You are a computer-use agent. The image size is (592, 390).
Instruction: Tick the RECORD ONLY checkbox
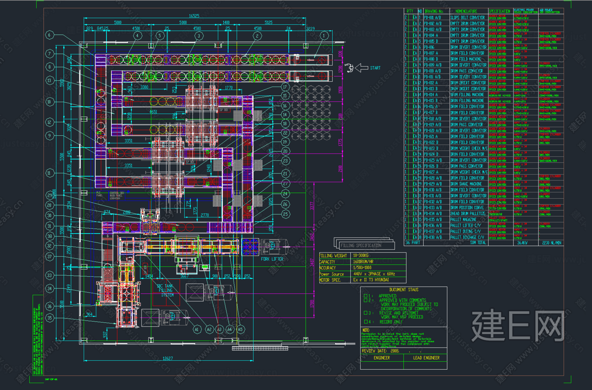[x=366, y=322]
